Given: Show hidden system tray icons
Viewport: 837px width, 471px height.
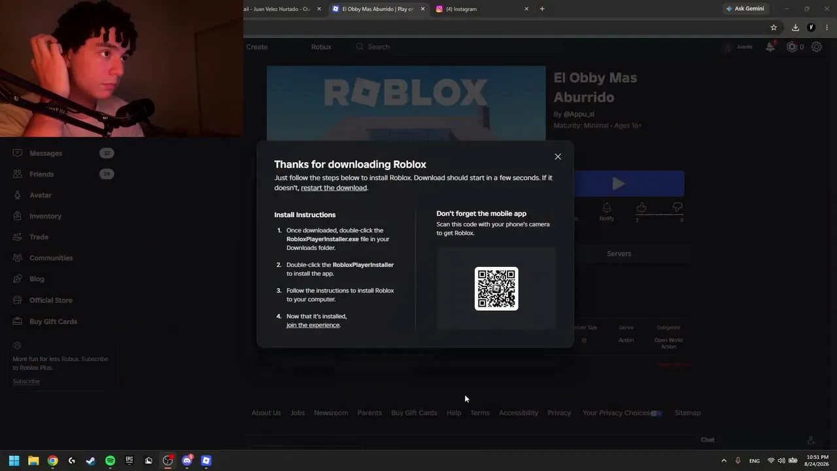Looking at the screenshot, I should (724, 461).
